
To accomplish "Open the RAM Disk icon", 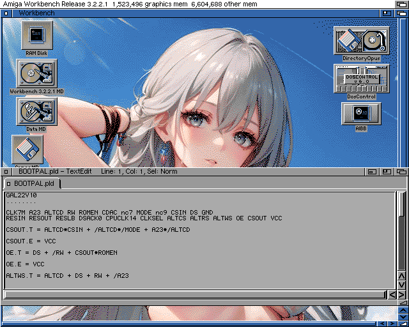I will coord(37,36).
